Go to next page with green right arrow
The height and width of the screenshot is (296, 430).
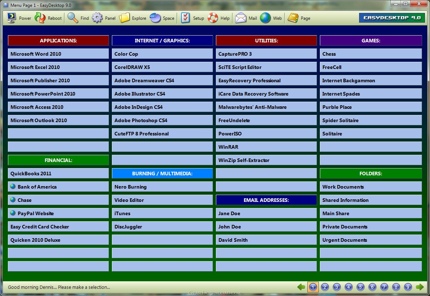pos(420,287)
